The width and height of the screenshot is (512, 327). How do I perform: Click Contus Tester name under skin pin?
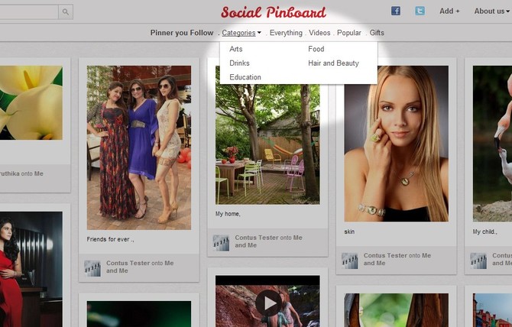[x=385, y=255]
